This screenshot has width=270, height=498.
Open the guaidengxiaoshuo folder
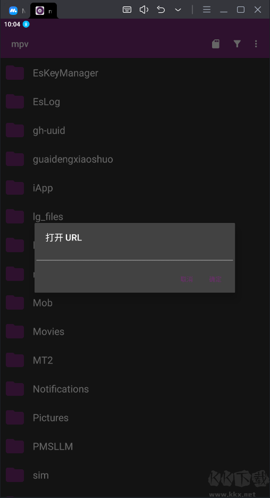(x=135, y=159)
